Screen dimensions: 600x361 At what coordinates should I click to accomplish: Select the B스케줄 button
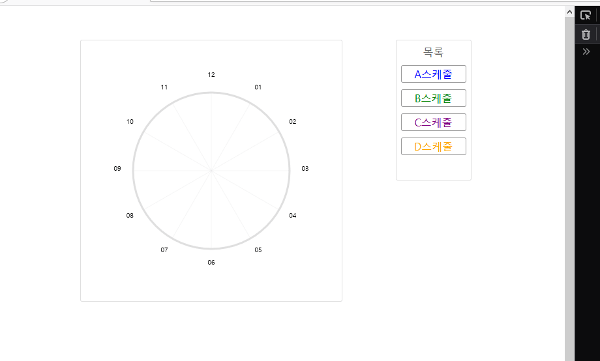[434, 98]
